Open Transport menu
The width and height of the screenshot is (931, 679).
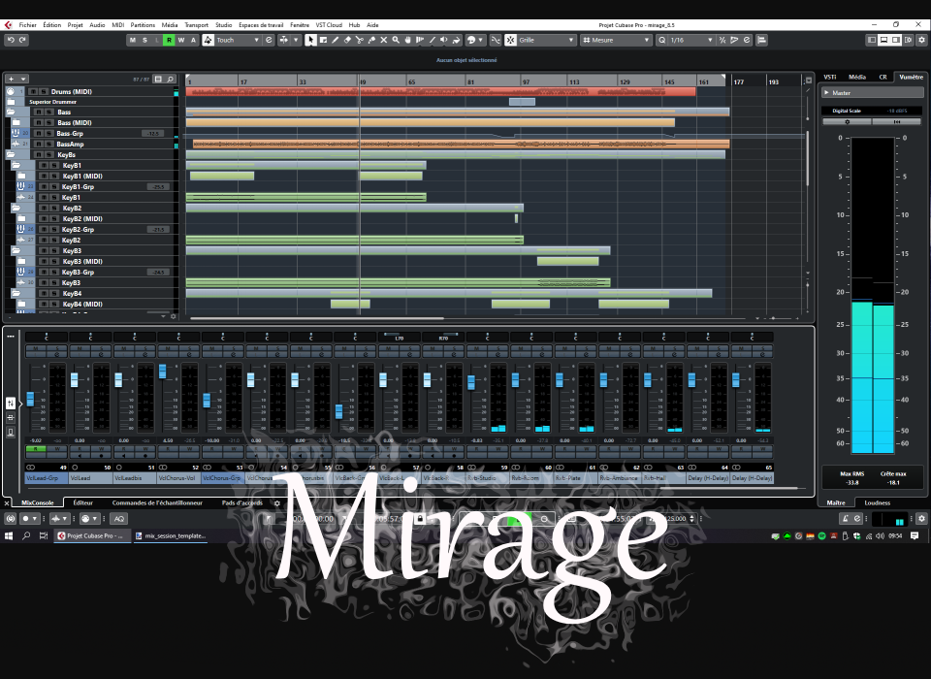[196, 25]
